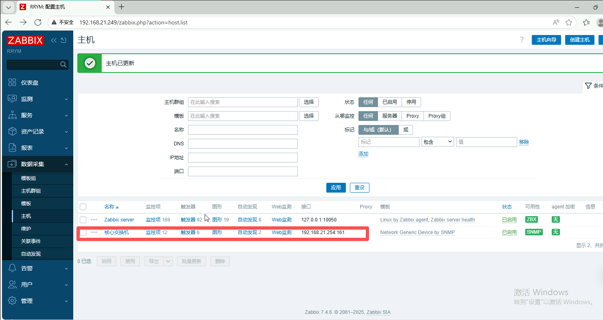Tick the checkbox for Zabbix server

tap(83, 220)
